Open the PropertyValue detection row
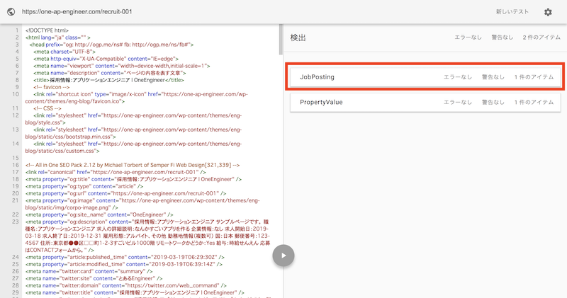The width and height of the screenshot is (567, 298). (425, 102)
